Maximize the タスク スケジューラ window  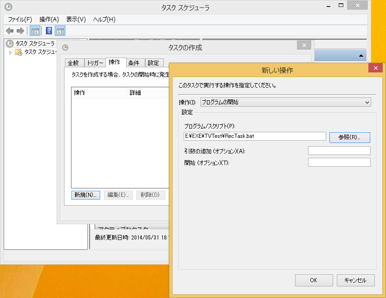coord(341,5)
